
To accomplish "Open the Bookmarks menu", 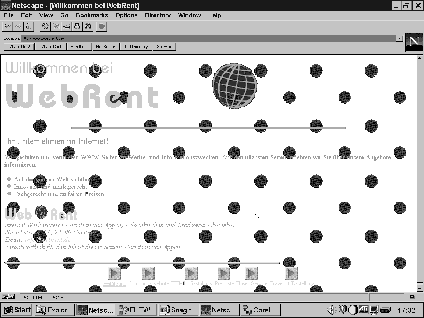I will (x=92, y=15).
